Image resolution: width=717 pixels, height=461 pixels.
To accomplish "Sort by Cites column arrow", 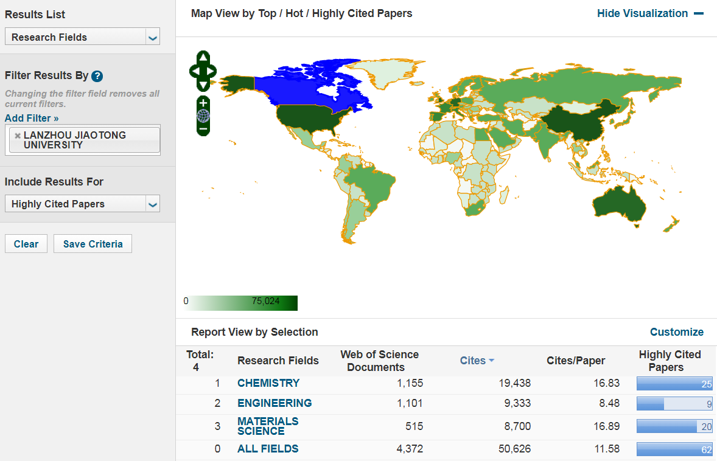I will click(492, 361).
